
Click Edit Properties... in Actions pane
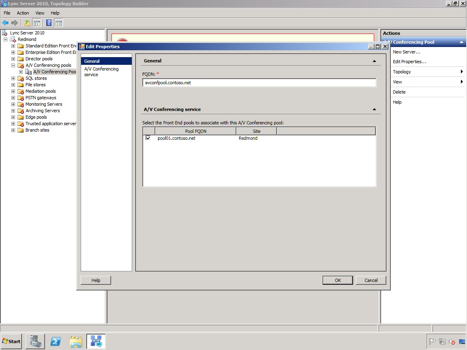tap(409, 62)
